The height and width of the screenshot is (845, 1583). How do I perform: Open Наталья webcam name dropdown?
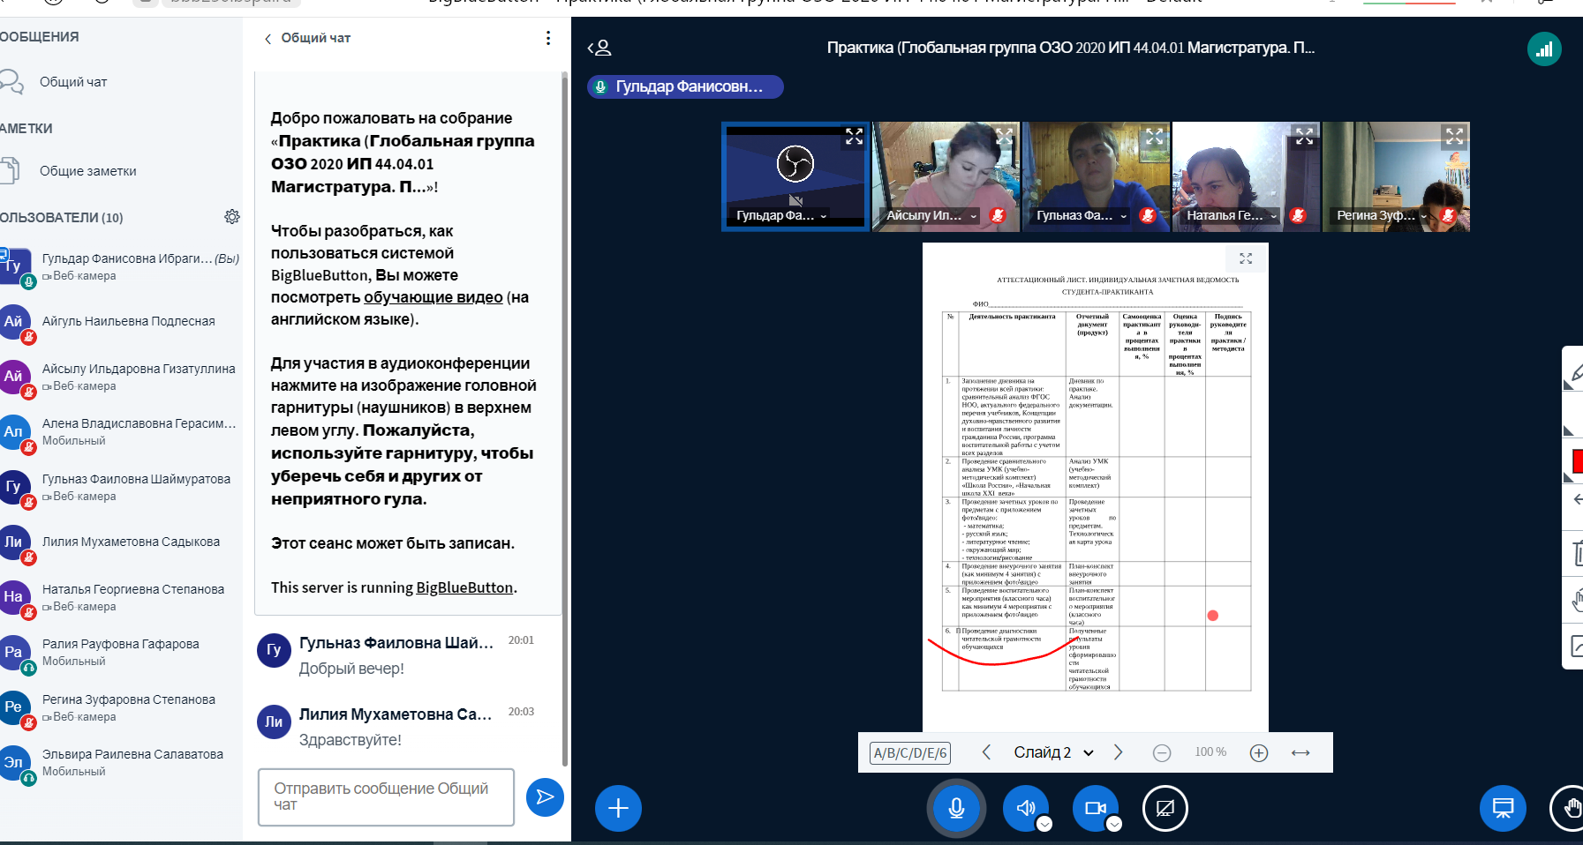tap(1273, 216)
